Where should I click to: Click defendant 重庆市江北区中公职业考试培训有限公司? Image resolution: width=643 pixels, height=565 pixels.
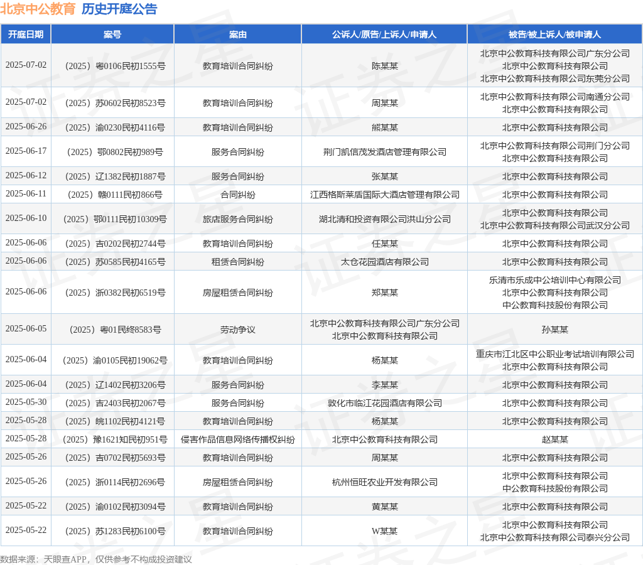point(555,354)
